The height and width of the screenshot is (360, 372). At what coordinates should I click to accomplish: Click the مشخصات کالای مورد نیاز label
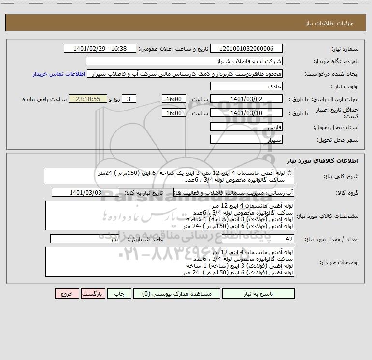(x=328, y=216)
